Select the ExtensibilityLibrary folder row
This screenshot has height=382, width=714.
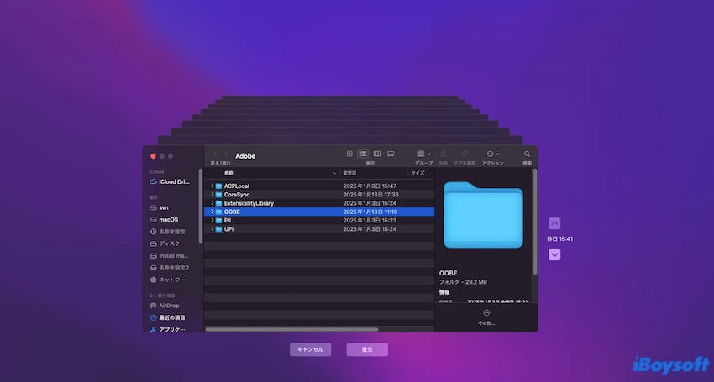319,203
